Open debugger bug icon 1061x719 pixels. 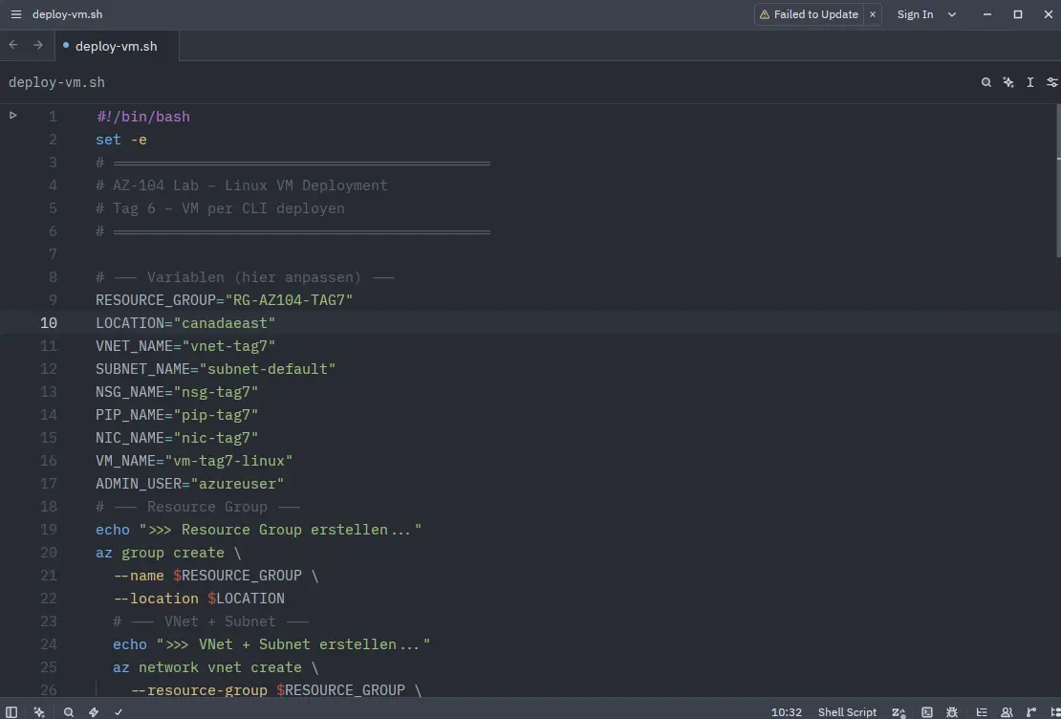pos(952,711)
